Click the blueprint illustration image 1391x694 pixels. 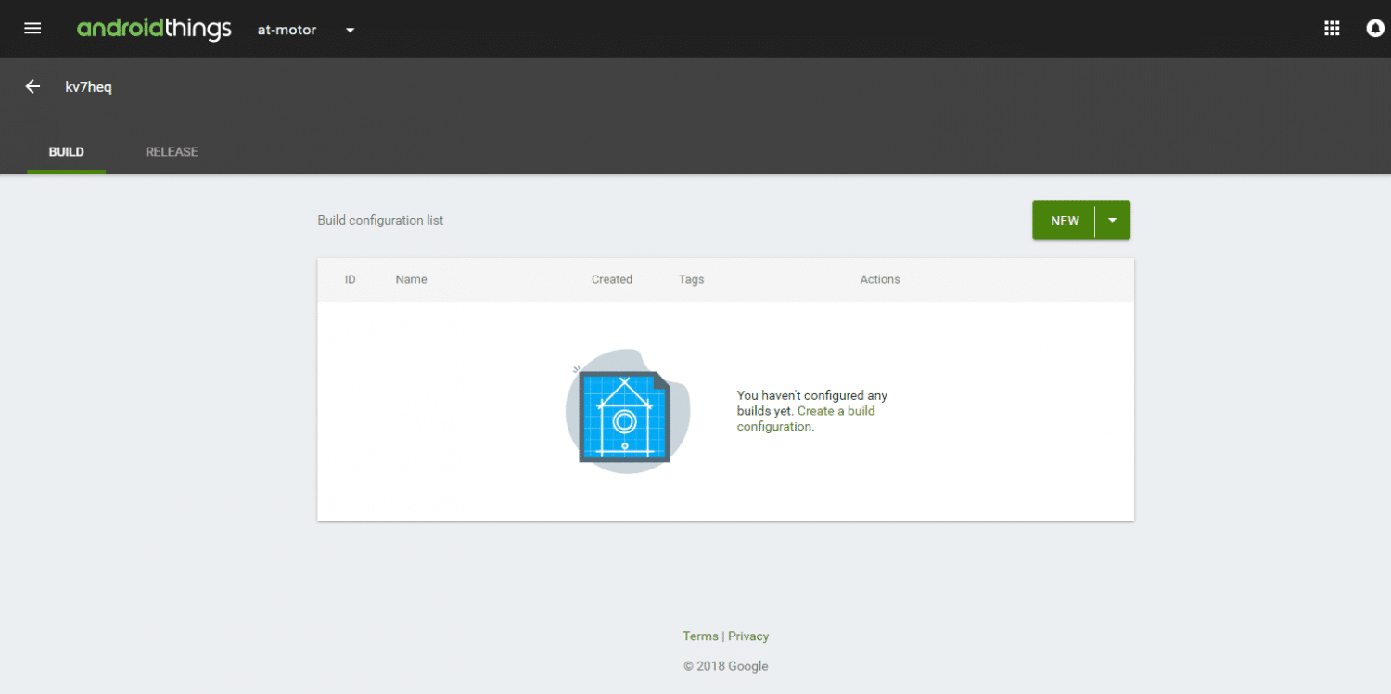[628, 411]
